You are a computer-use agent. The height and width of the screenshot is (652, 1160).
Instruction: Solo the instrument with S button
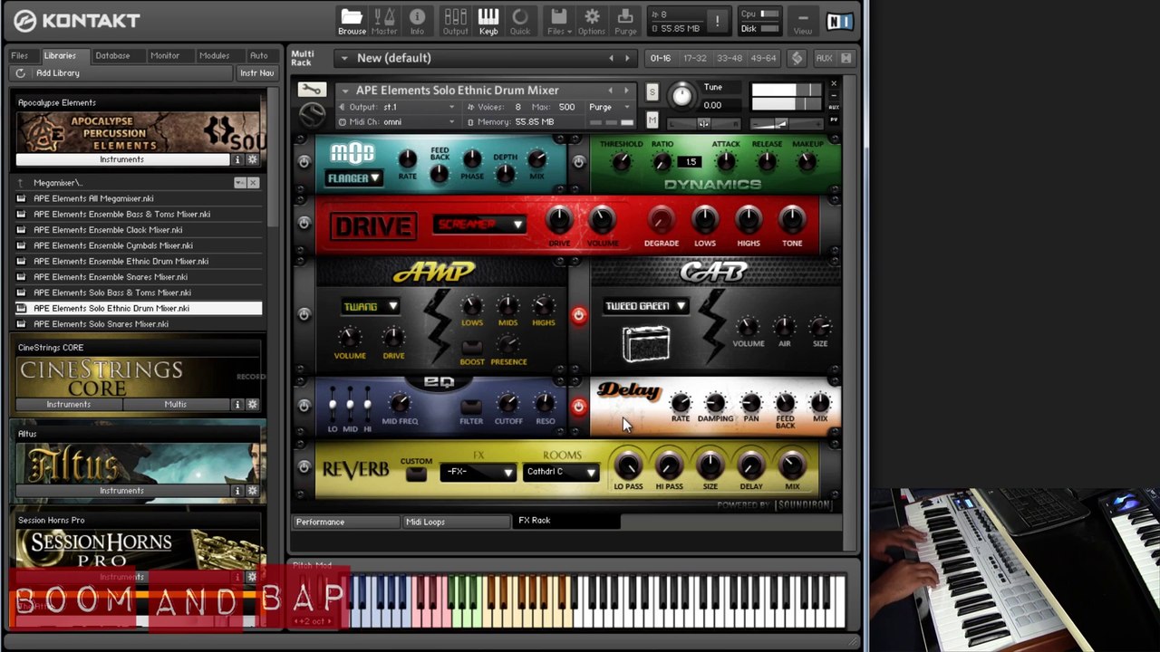652,91
